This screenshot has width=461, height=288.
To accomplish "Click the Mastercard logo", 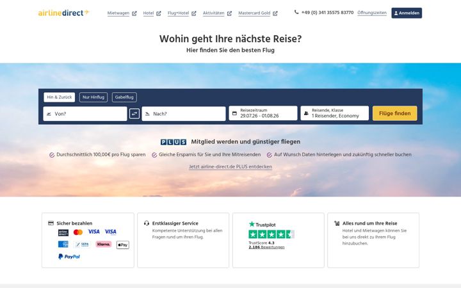I will pyautogui.click(x=78, y=232).
